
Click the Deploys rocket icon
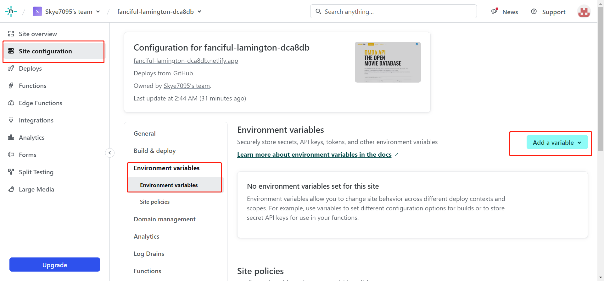point(11,68)
